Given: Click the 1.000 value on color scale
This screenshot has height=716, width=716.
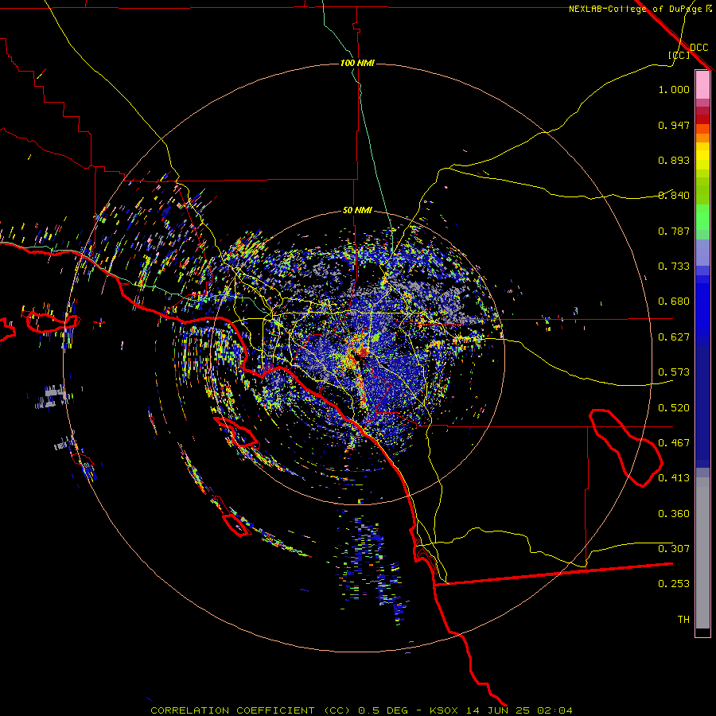Looking at the screenshot, I should [674, 90].
